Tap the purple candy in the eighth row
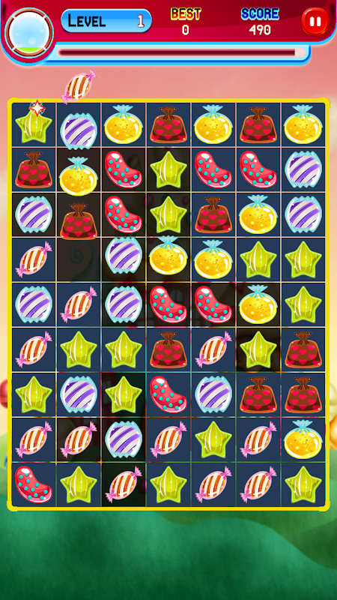This screenshot has height=600, width=337. click(x=124, y=439)
